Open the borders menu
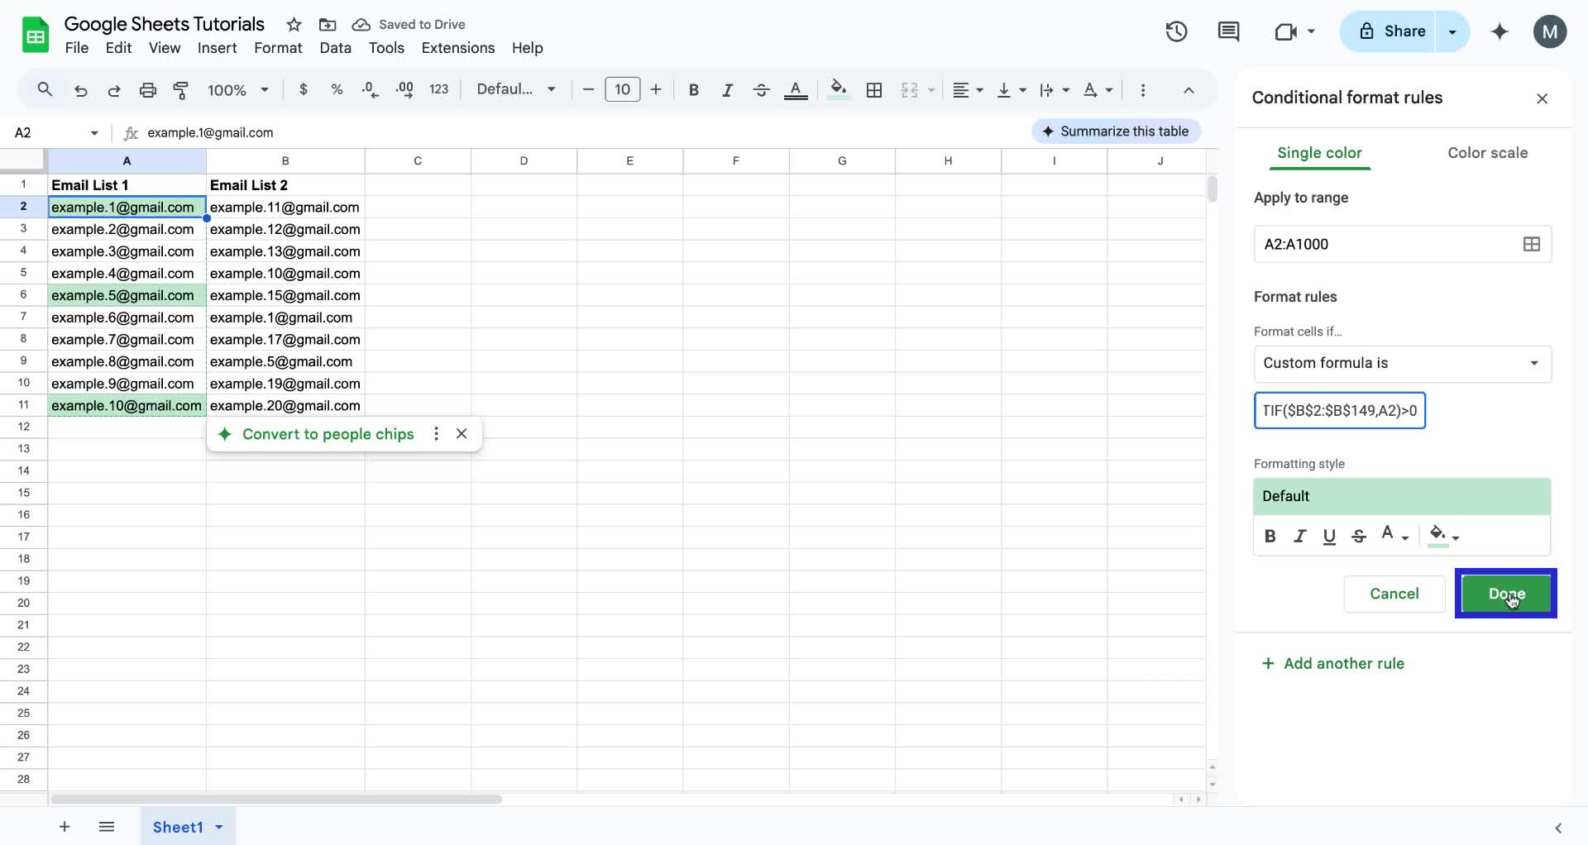The height and width of the screenshot is (845, 1588). point(874,90)
